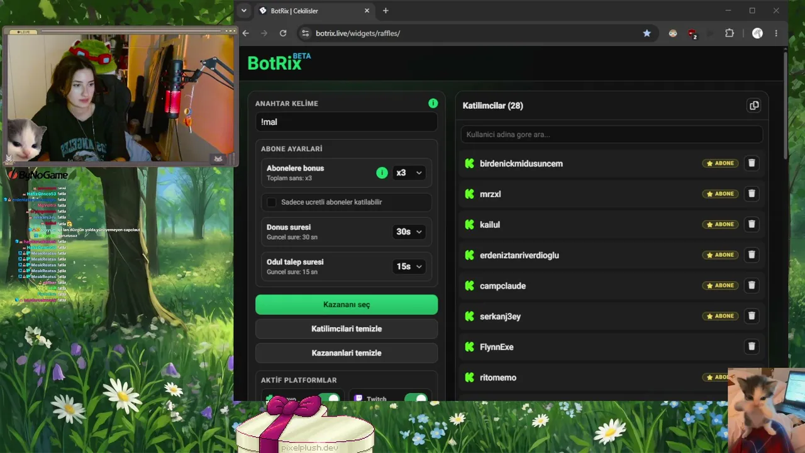Screen dimensions: 805x453
Task: Click the Katilimcilar (28) heading
Action: coord(493,106)
